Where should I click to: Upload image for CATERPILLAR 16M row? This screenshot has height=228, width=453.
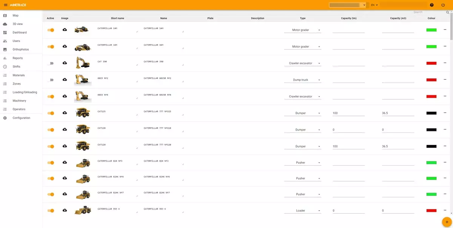coord(65,46)
